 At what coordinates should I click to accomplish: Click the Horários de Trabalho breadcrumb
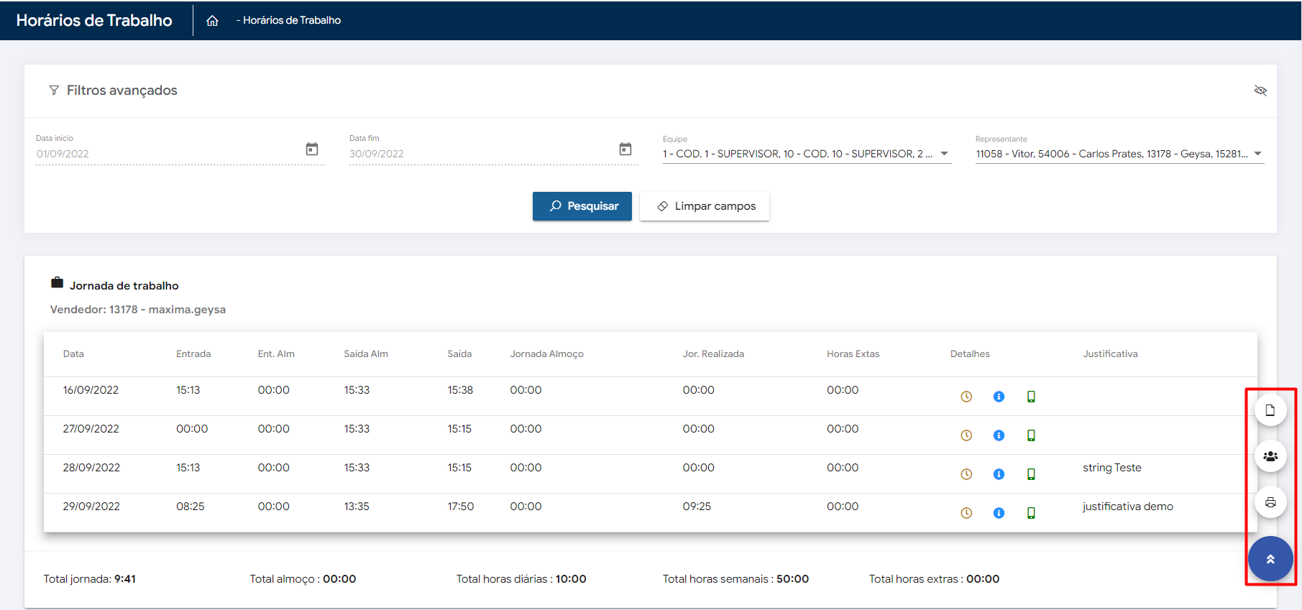(291, 21)
